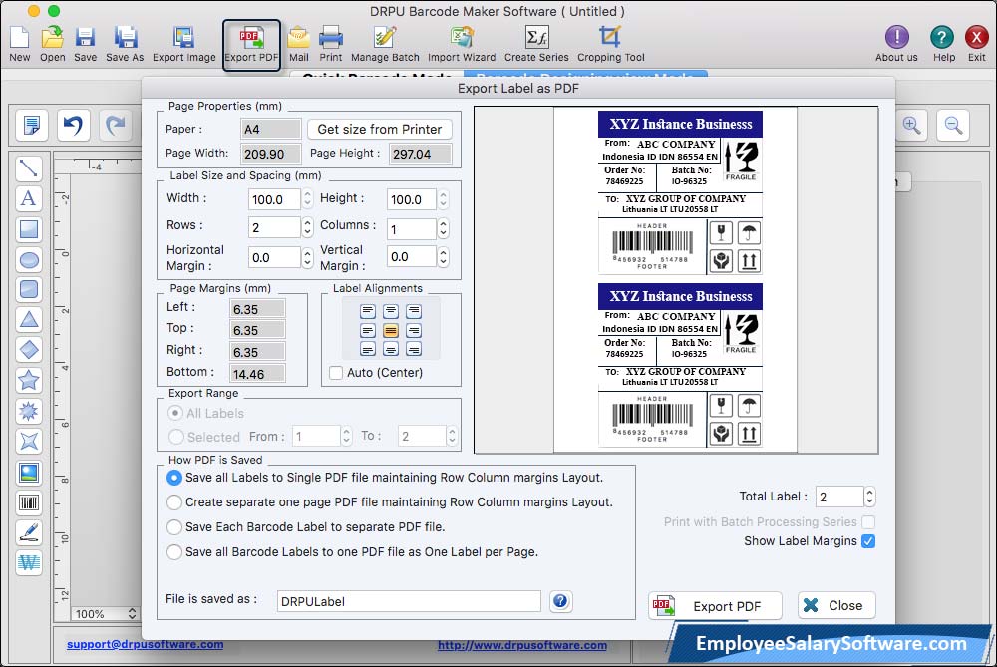
Task: Adjust the export range From stepper
Action: click(x=347, y=436)
